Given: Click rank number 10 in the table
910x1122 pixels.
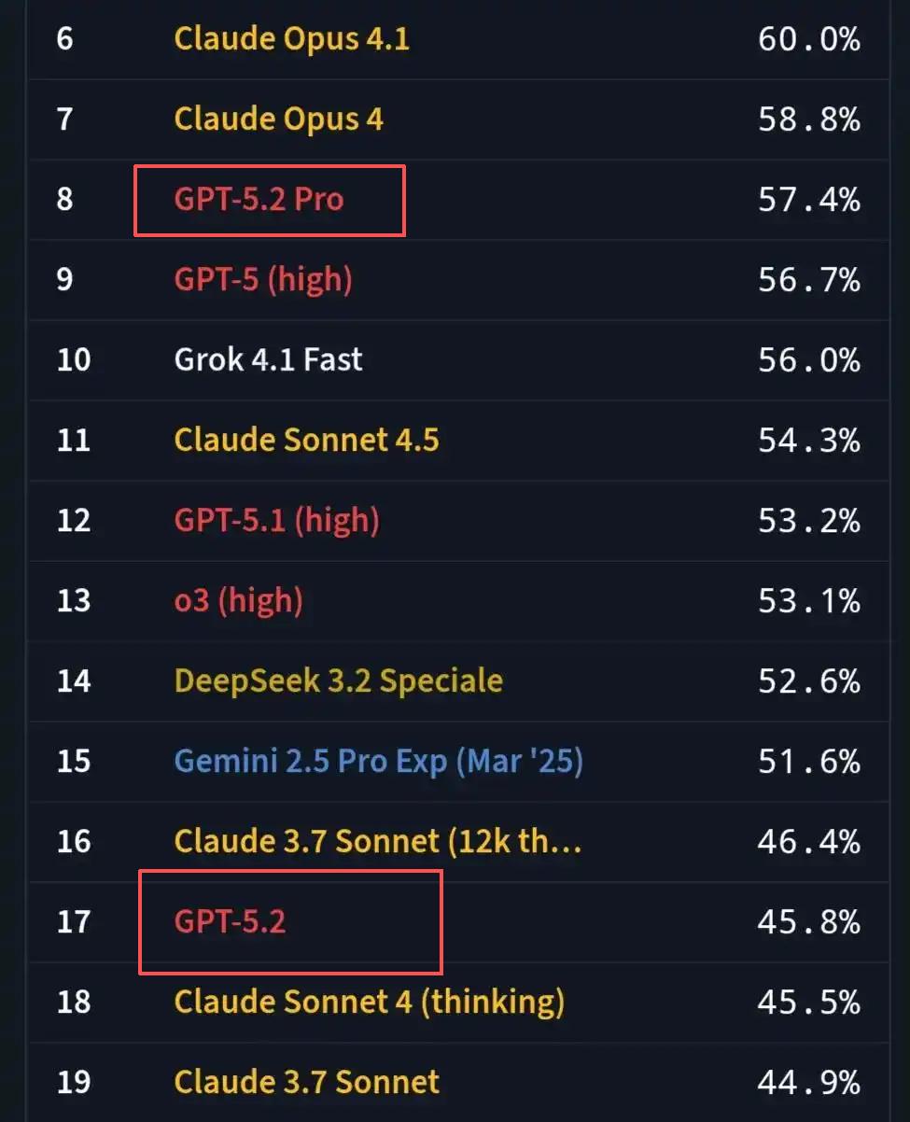Looking at the screenshot, I should click(x=74, y=360).
